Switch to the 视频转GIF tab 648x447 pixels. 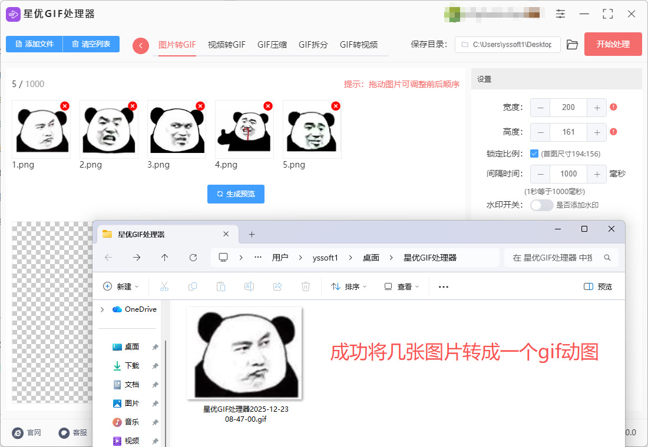pyautogui.click(x=226, y=45)
